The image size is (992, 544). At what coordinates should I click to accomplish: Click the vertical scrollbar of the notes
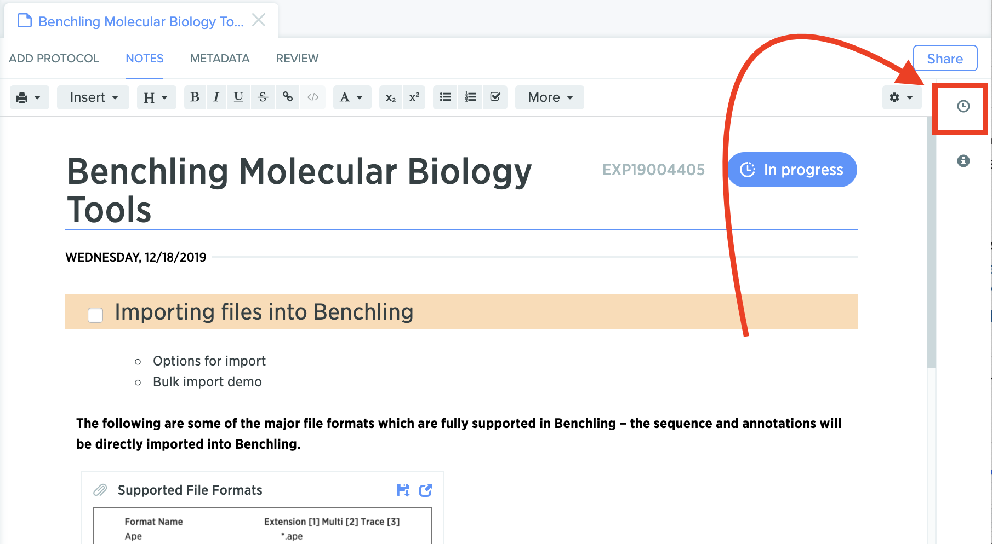click(x=932, y=242)
